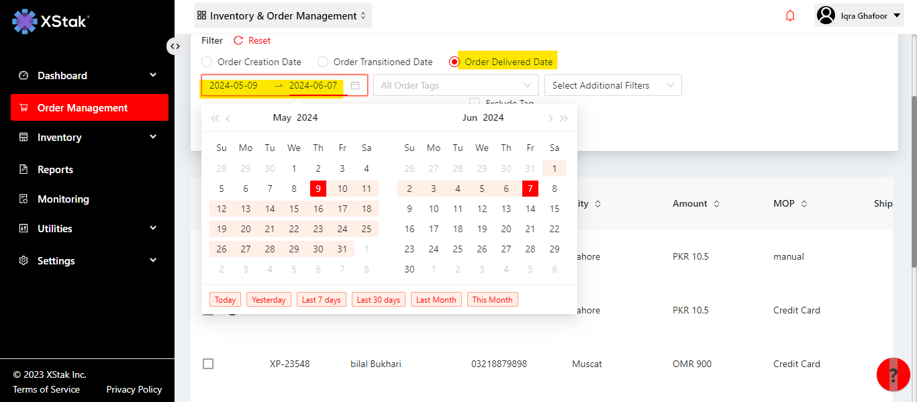This screenshot has height=402, width=917.
Task: Collapse sidebar using the arrows toggle icon
Action: (175, 46)
